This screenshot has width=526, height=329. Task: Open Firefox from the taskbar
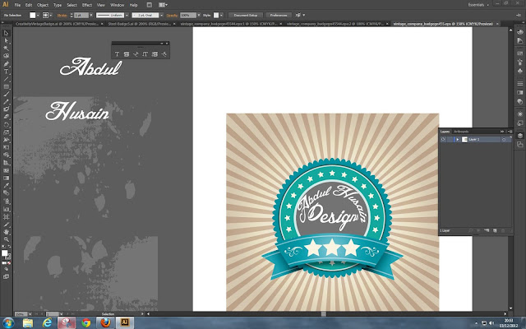click(105, 323)
